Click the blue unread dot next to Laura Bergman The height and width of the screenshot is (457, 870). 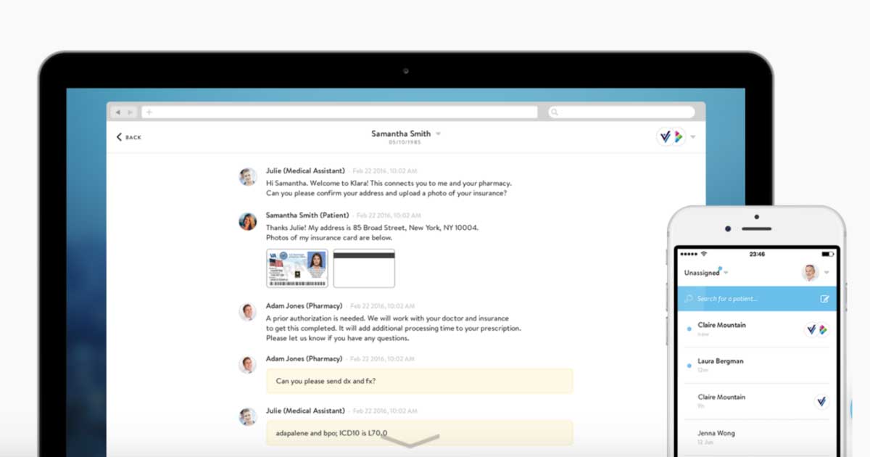689,365
